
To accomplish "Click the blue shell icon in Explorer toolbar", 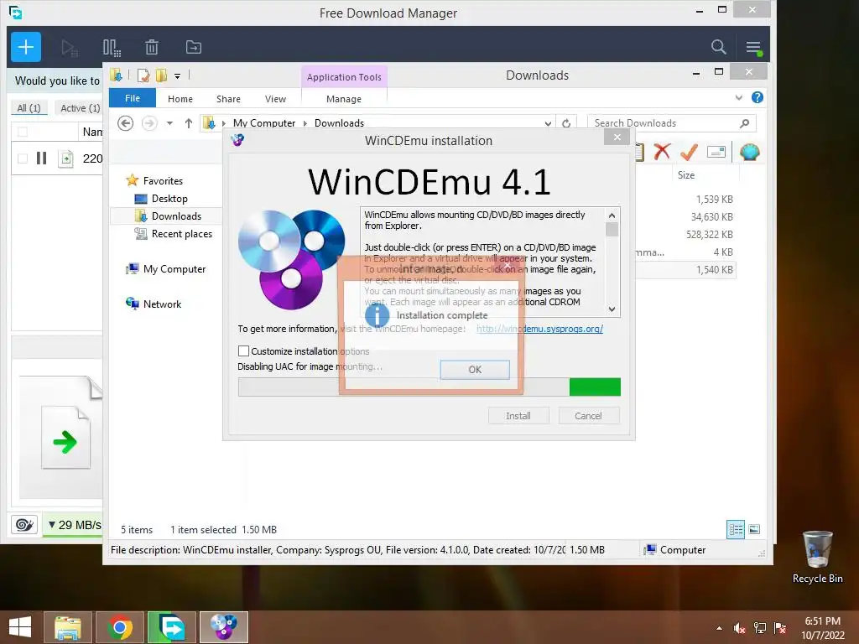I will (749, 152).
